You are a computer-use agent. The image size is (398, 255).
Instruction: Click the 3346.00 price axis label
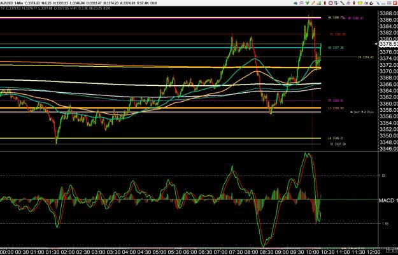pos(388,149)
